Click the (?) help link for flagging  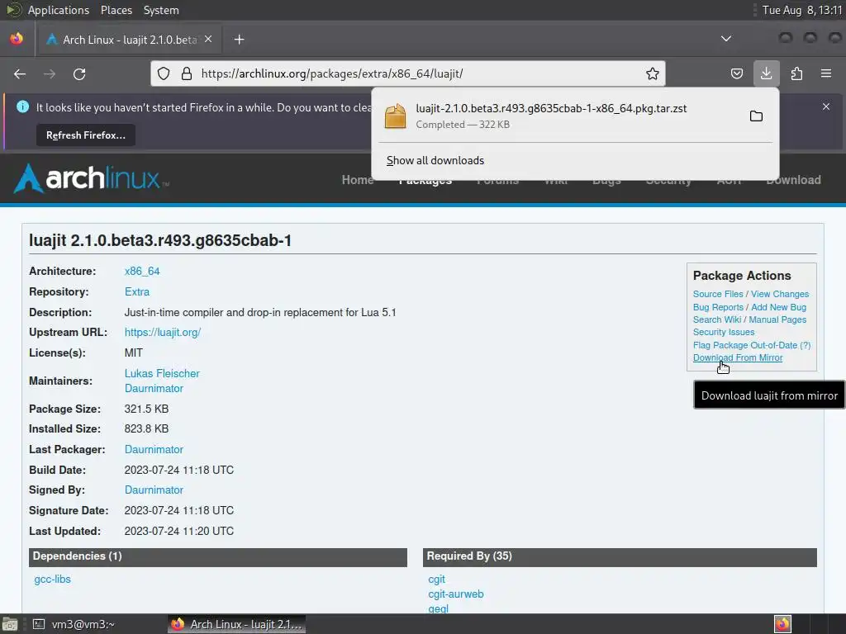tap(805, 345)
